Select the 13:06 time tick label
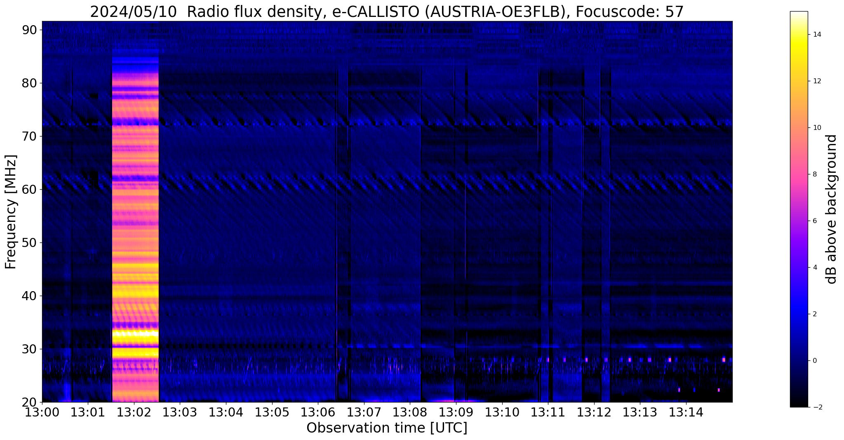844x440 pixels. (x=318, y=412)
